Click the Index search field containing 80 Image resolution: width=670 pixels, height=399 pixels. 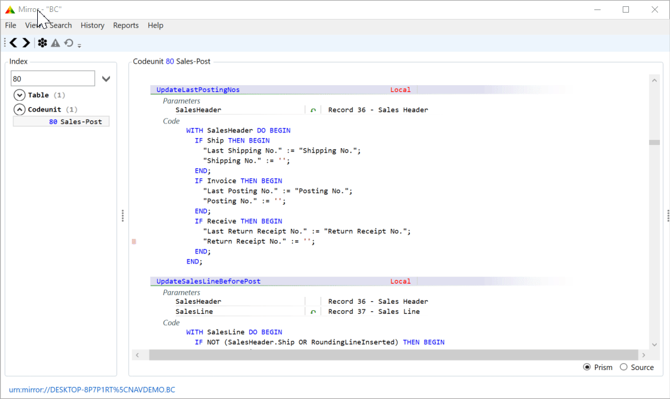click(52, 79)
